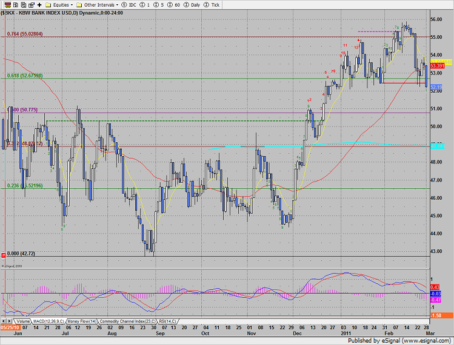Open the Commodity Channel Index(23,C) tab

pyautogui.click(x=127, y=321)
